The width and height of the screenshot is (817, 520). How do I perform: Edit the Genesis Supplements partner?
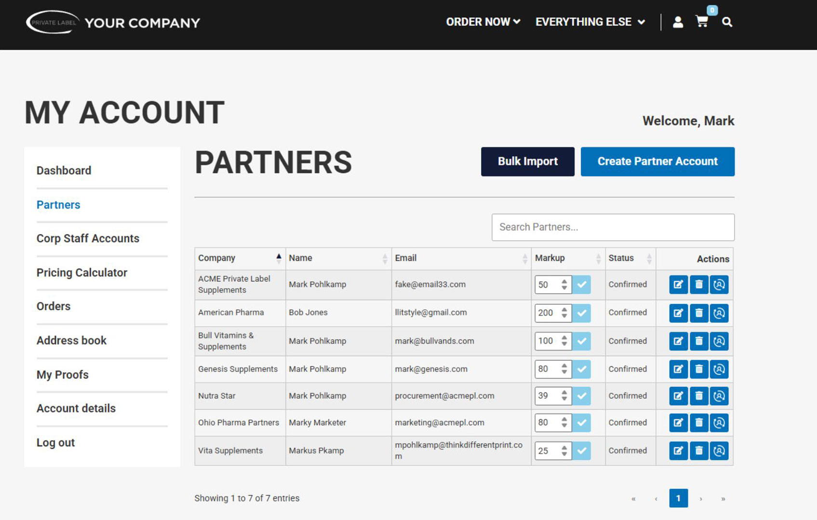tap(678, 369)
